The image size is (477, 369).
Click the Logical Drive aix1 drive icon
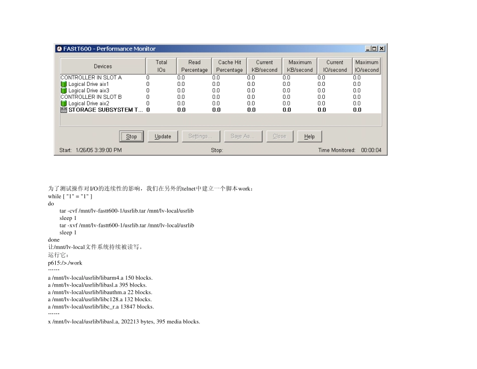(x=64, y=84)
